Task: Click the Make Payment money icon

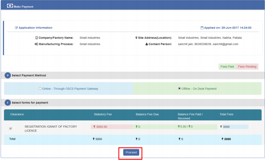Action: (10, 6)
